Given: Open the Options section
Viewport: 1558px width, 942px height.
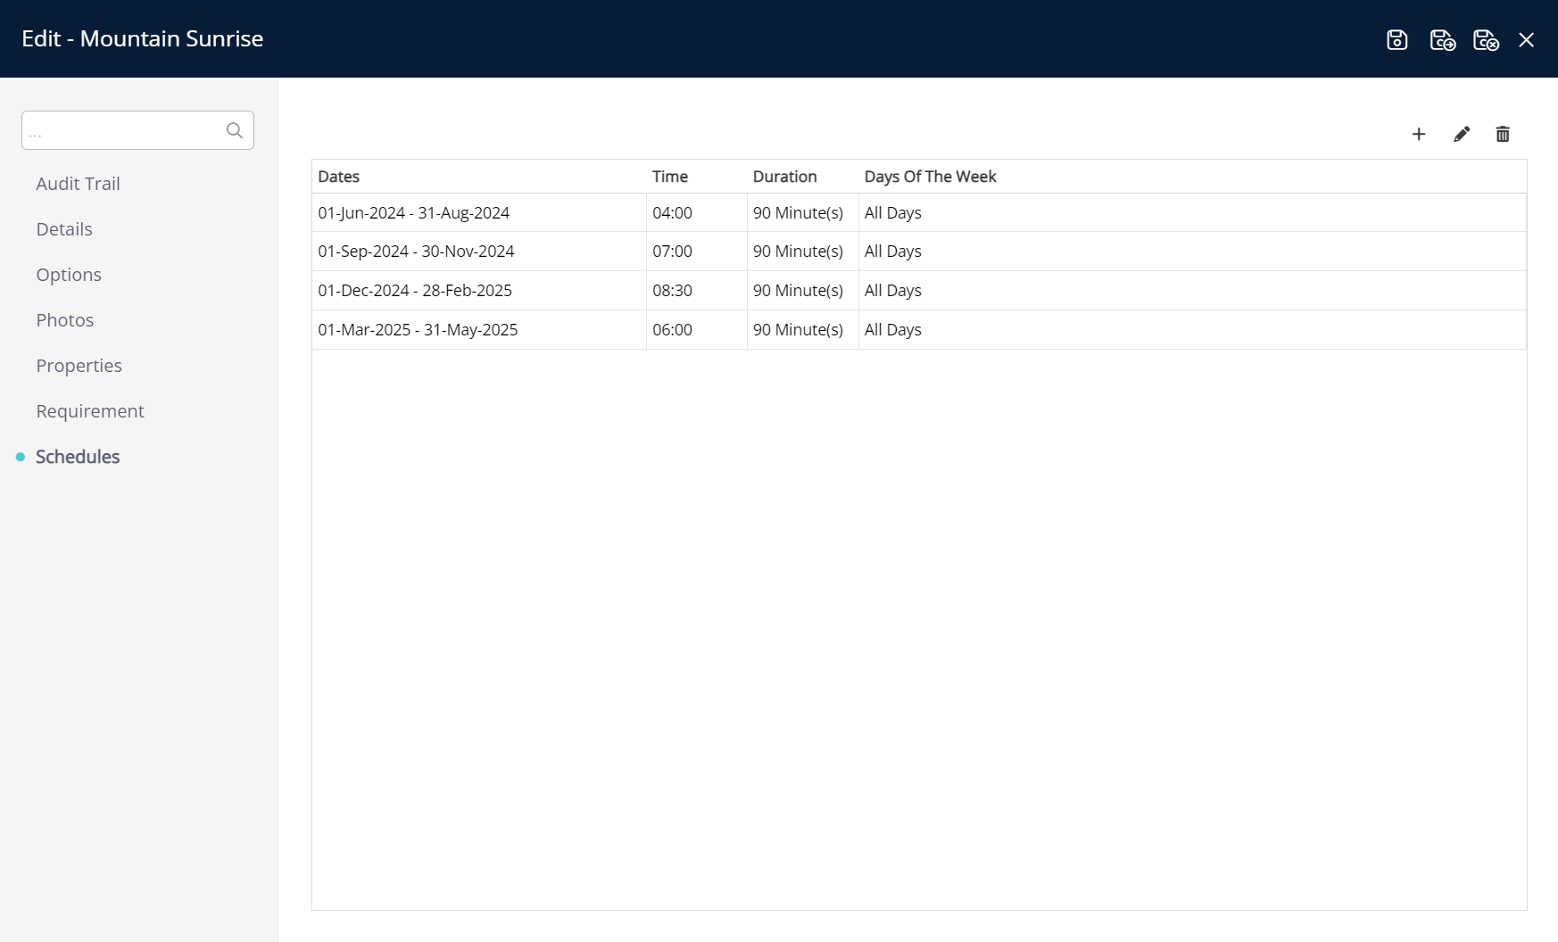Looking at the screenshot, I should (69, 274).
